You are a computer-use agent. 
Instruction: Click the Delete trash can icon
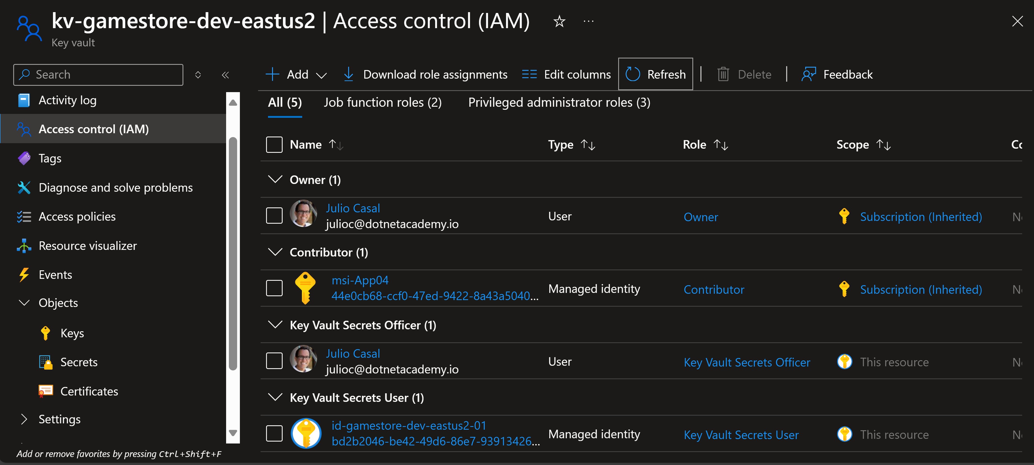pos(723,74)
